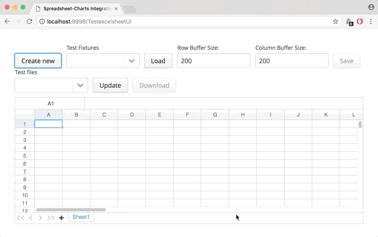Click the vertical scrollbar thumb

click(x=360, y=125)
